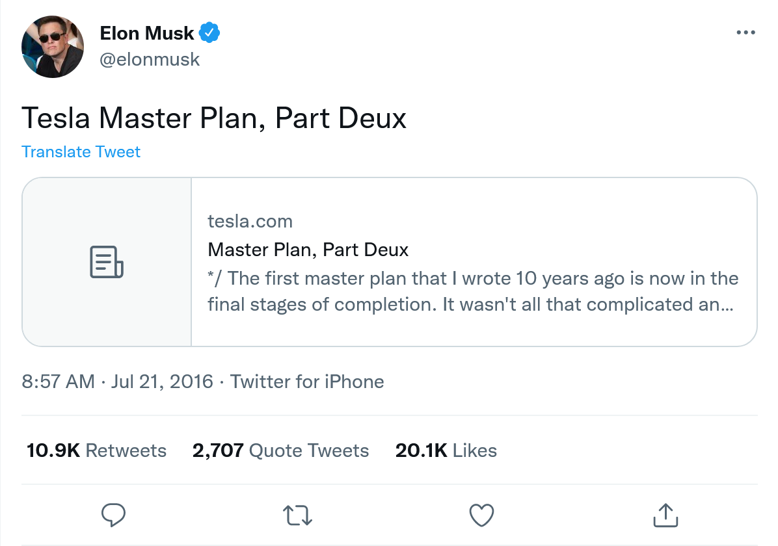Click the @elonmusk handle
Screen dimensions: 778x546
point(150,60)
